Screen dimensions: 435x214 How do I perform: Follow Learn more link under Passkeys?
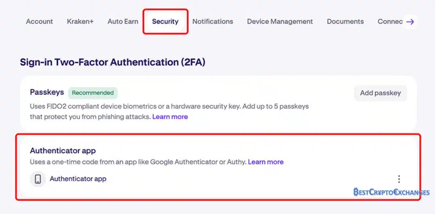tap(170, 117)
